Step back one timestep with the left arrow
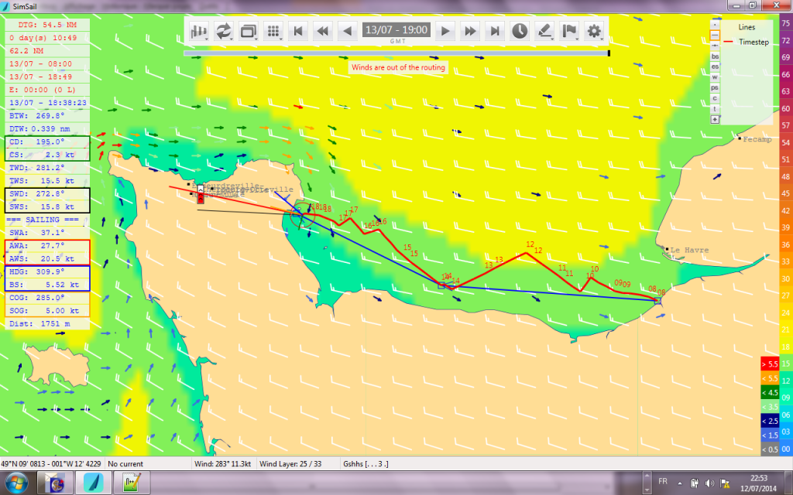793x495 pixels. (x=347, y=31)
